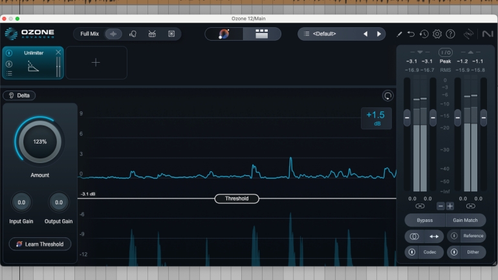Image resolution: width=498 pixels, height=280 pixels.
Task: Open the Dither panel
Action: [x=473, y=252]
